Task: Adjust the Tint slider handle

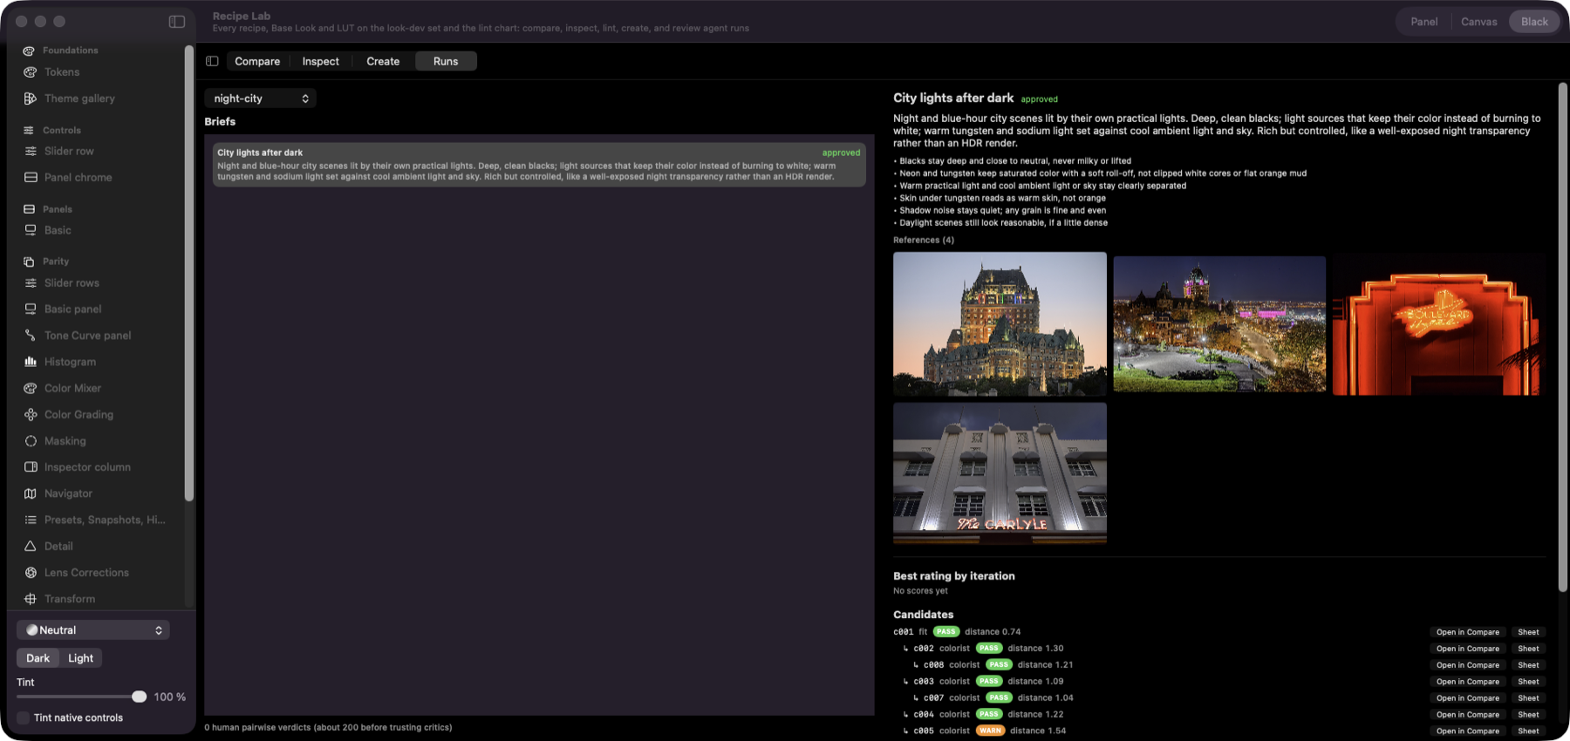Action: tap(140, 697)
